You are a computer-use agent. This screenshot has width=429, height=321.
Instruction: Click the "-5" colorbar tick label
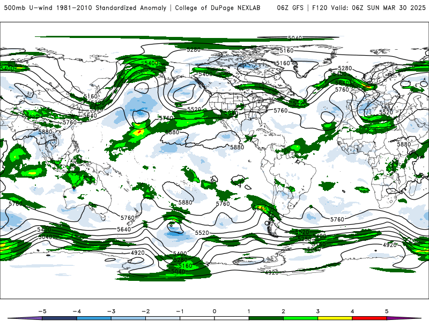(42, 311)
